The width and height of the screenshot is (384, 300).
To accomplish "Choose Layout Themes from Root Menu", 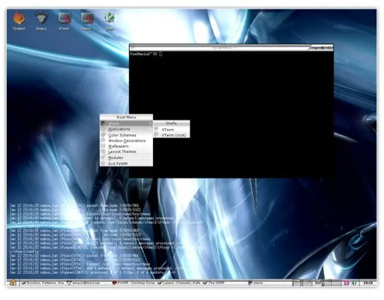I will pos(126,152).
